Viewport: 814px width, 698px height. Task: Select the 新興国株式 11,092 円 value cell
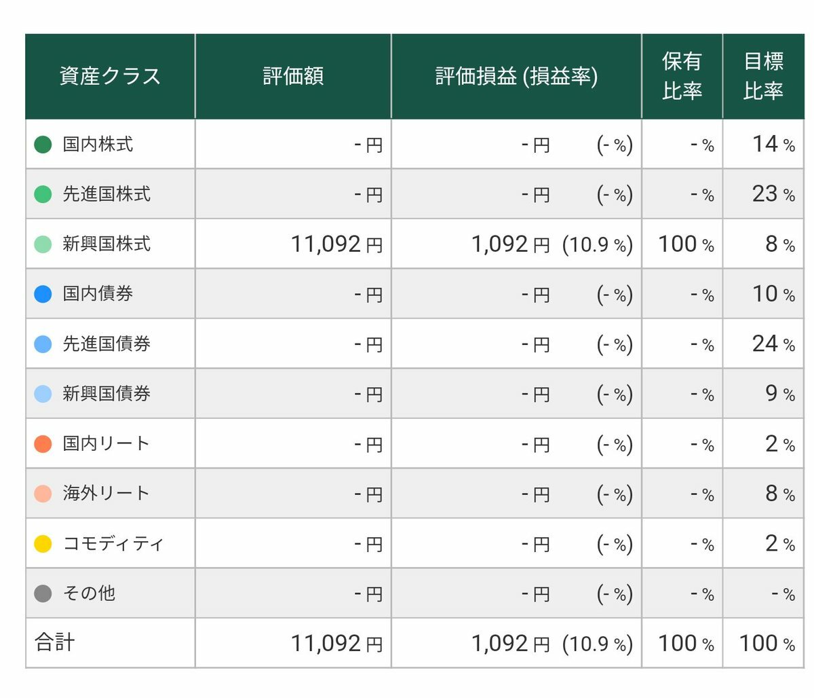pyautogui.click(x=293, y=244)
